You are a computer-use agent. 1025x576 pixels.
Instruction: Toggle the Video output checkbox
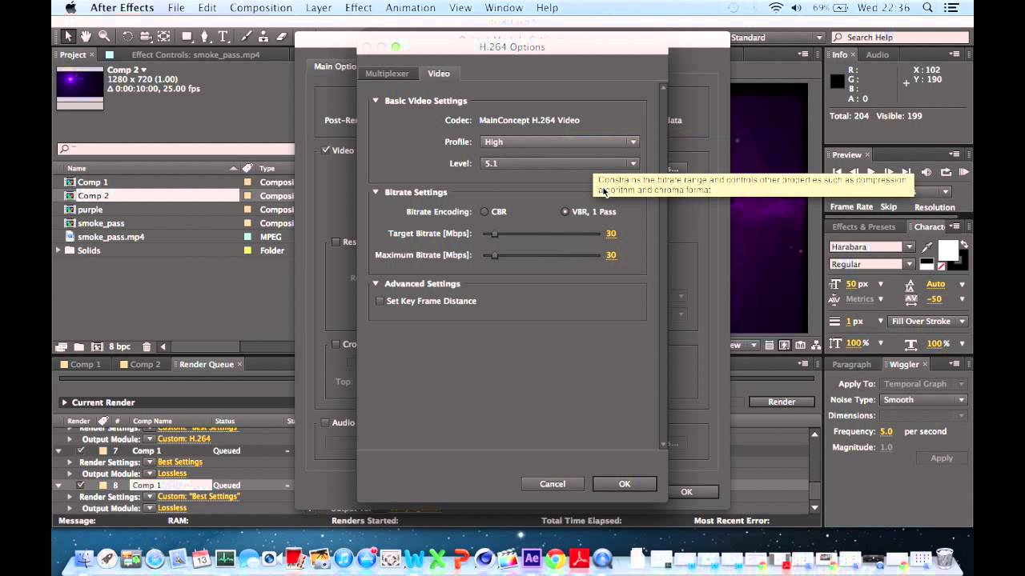click(x=326, y=150)
